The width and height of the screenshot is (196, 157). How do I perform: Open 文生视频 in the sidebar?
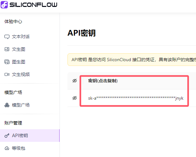tap(21, 74)
